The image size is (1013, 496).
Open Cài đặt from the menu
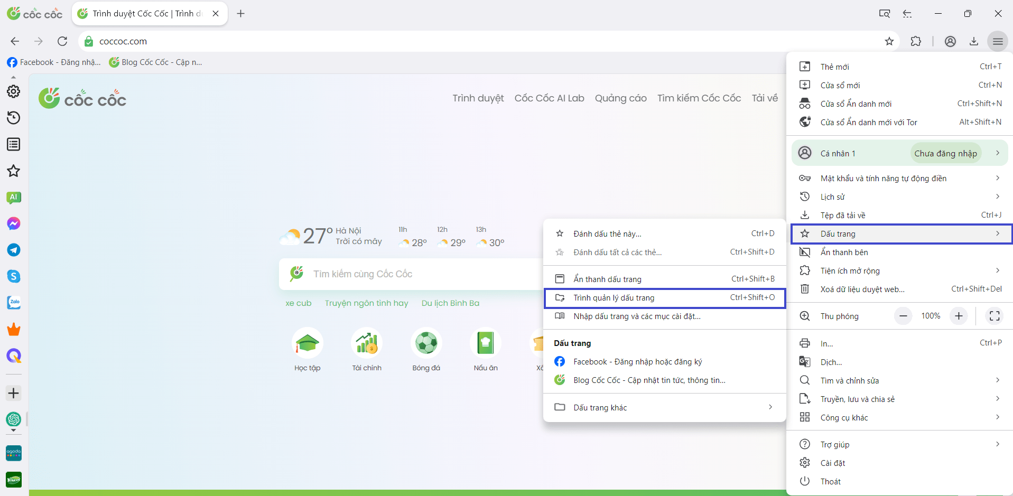tap(900, 463)
